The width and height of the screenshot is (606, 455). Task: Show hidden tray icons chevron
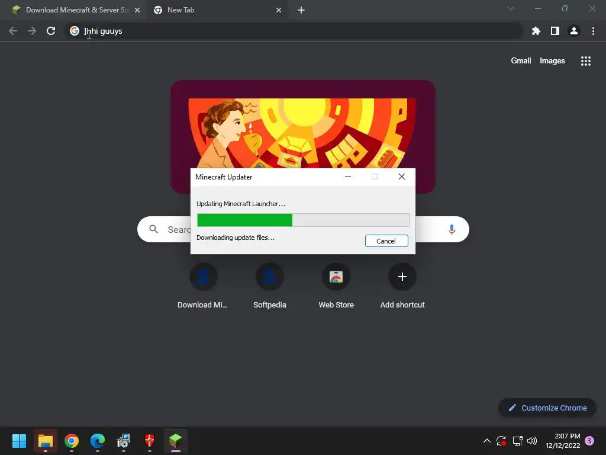point(487,441)
